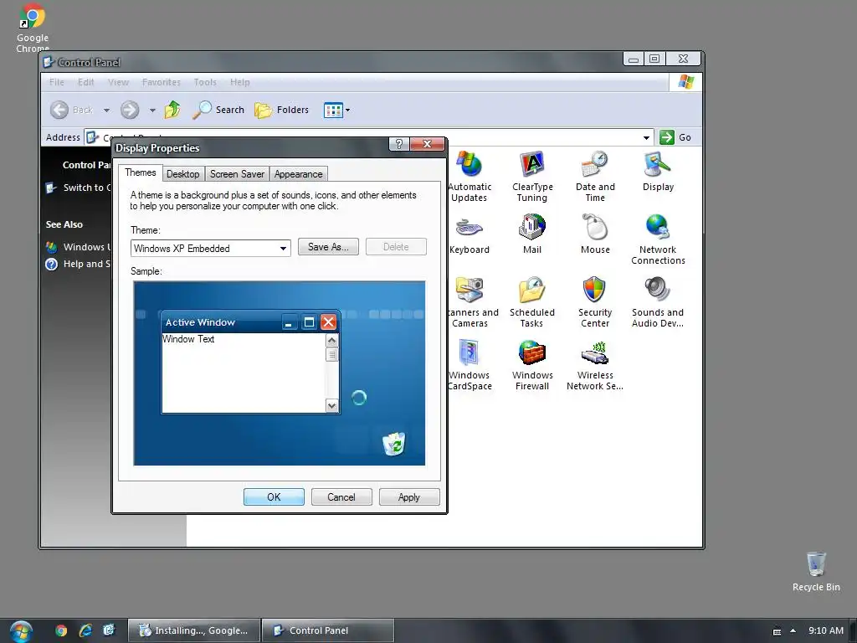The width and height of the screenshot is (857, 643).
Task: Expand the Back history dropdown arrow
Action: 106,111
